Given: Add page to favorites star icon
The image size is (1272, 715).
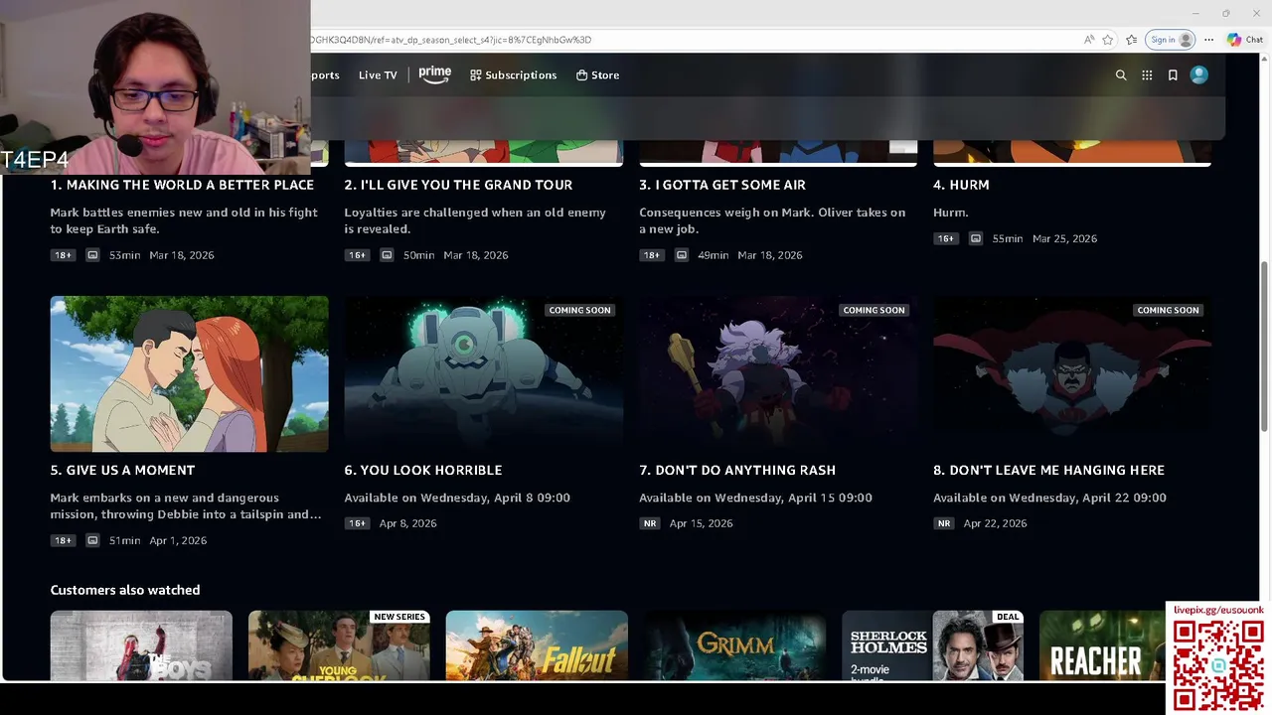Looking at the screenshot, I should (1108, 40).
